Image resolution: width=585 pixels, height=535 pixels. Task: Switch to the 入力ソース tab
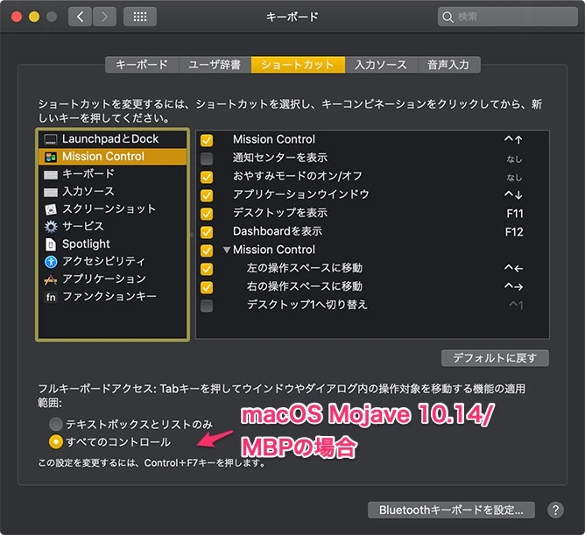coord(380,65)
